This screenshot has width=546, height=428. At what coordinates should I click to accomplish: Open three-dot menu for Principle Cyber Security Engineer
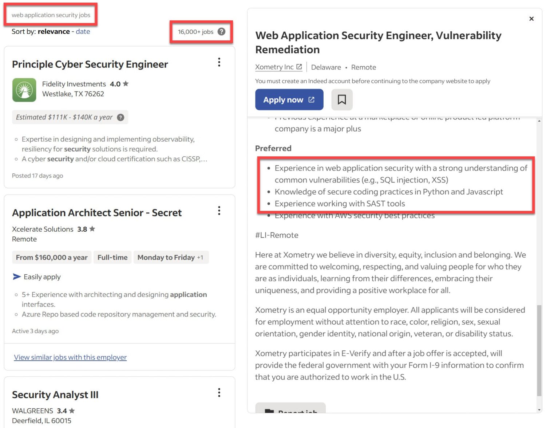point(219,62)
